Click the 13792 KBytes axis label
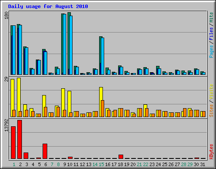This screenshot has width=216, height=169. tap(6, 125)
